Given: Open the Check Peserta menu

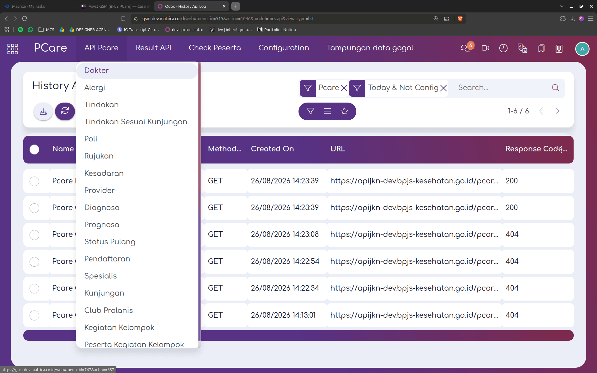Looking at the screenshot, I should click(215, 48).
